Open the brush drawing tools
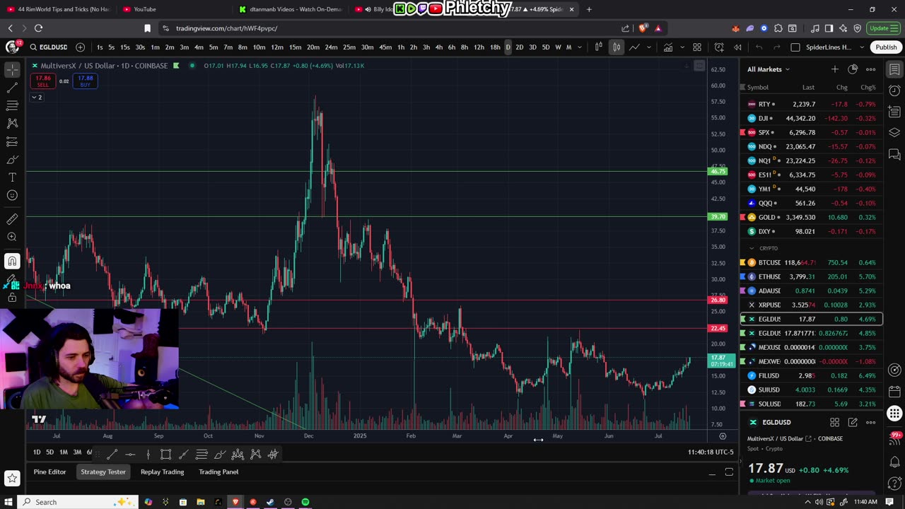Screen dimensions: 905x509 tap(12, 159)
